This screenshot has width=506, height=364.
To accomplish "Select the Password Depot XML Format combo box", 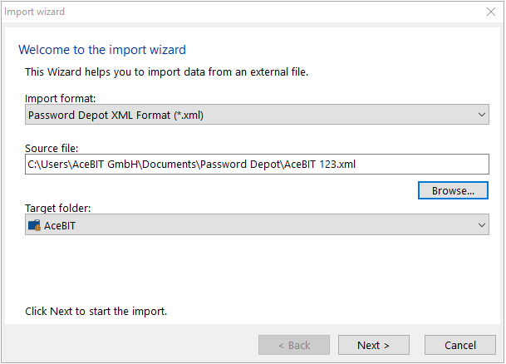I will click(257, 115).
